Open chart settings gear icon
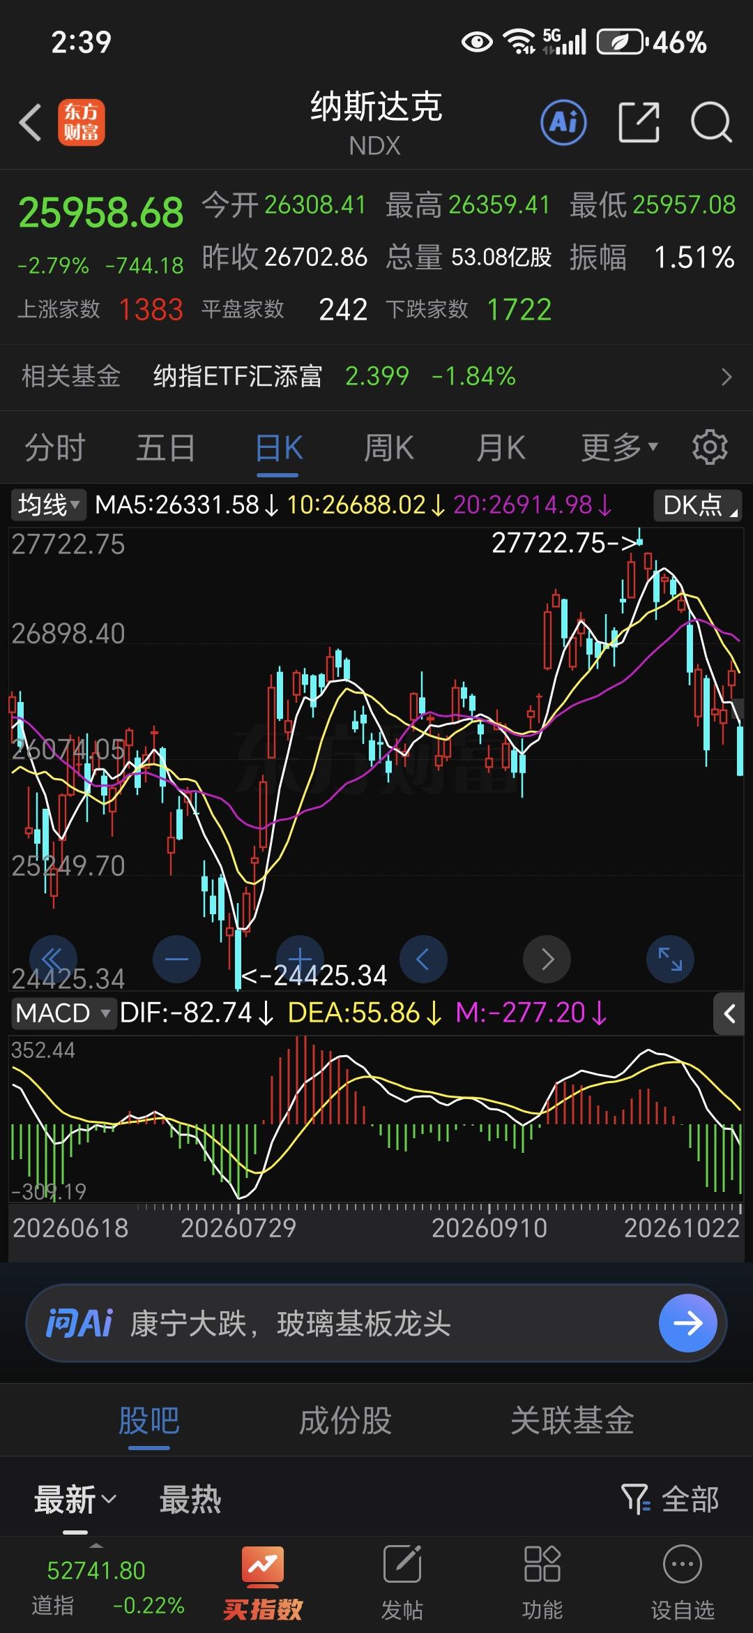This screenshot has width=753, height=1633. [710, 447]
